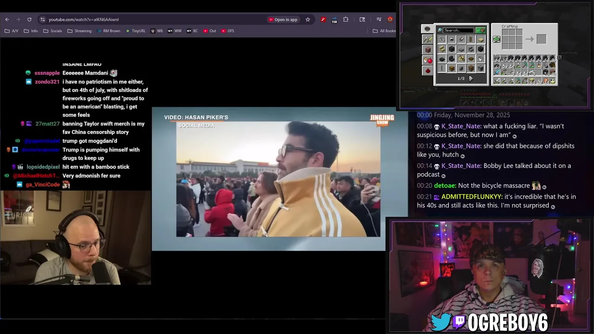Open the Extensions puzzle piece menu
The height and width of the screenshot is (334, 594).
tap(346, 19)
